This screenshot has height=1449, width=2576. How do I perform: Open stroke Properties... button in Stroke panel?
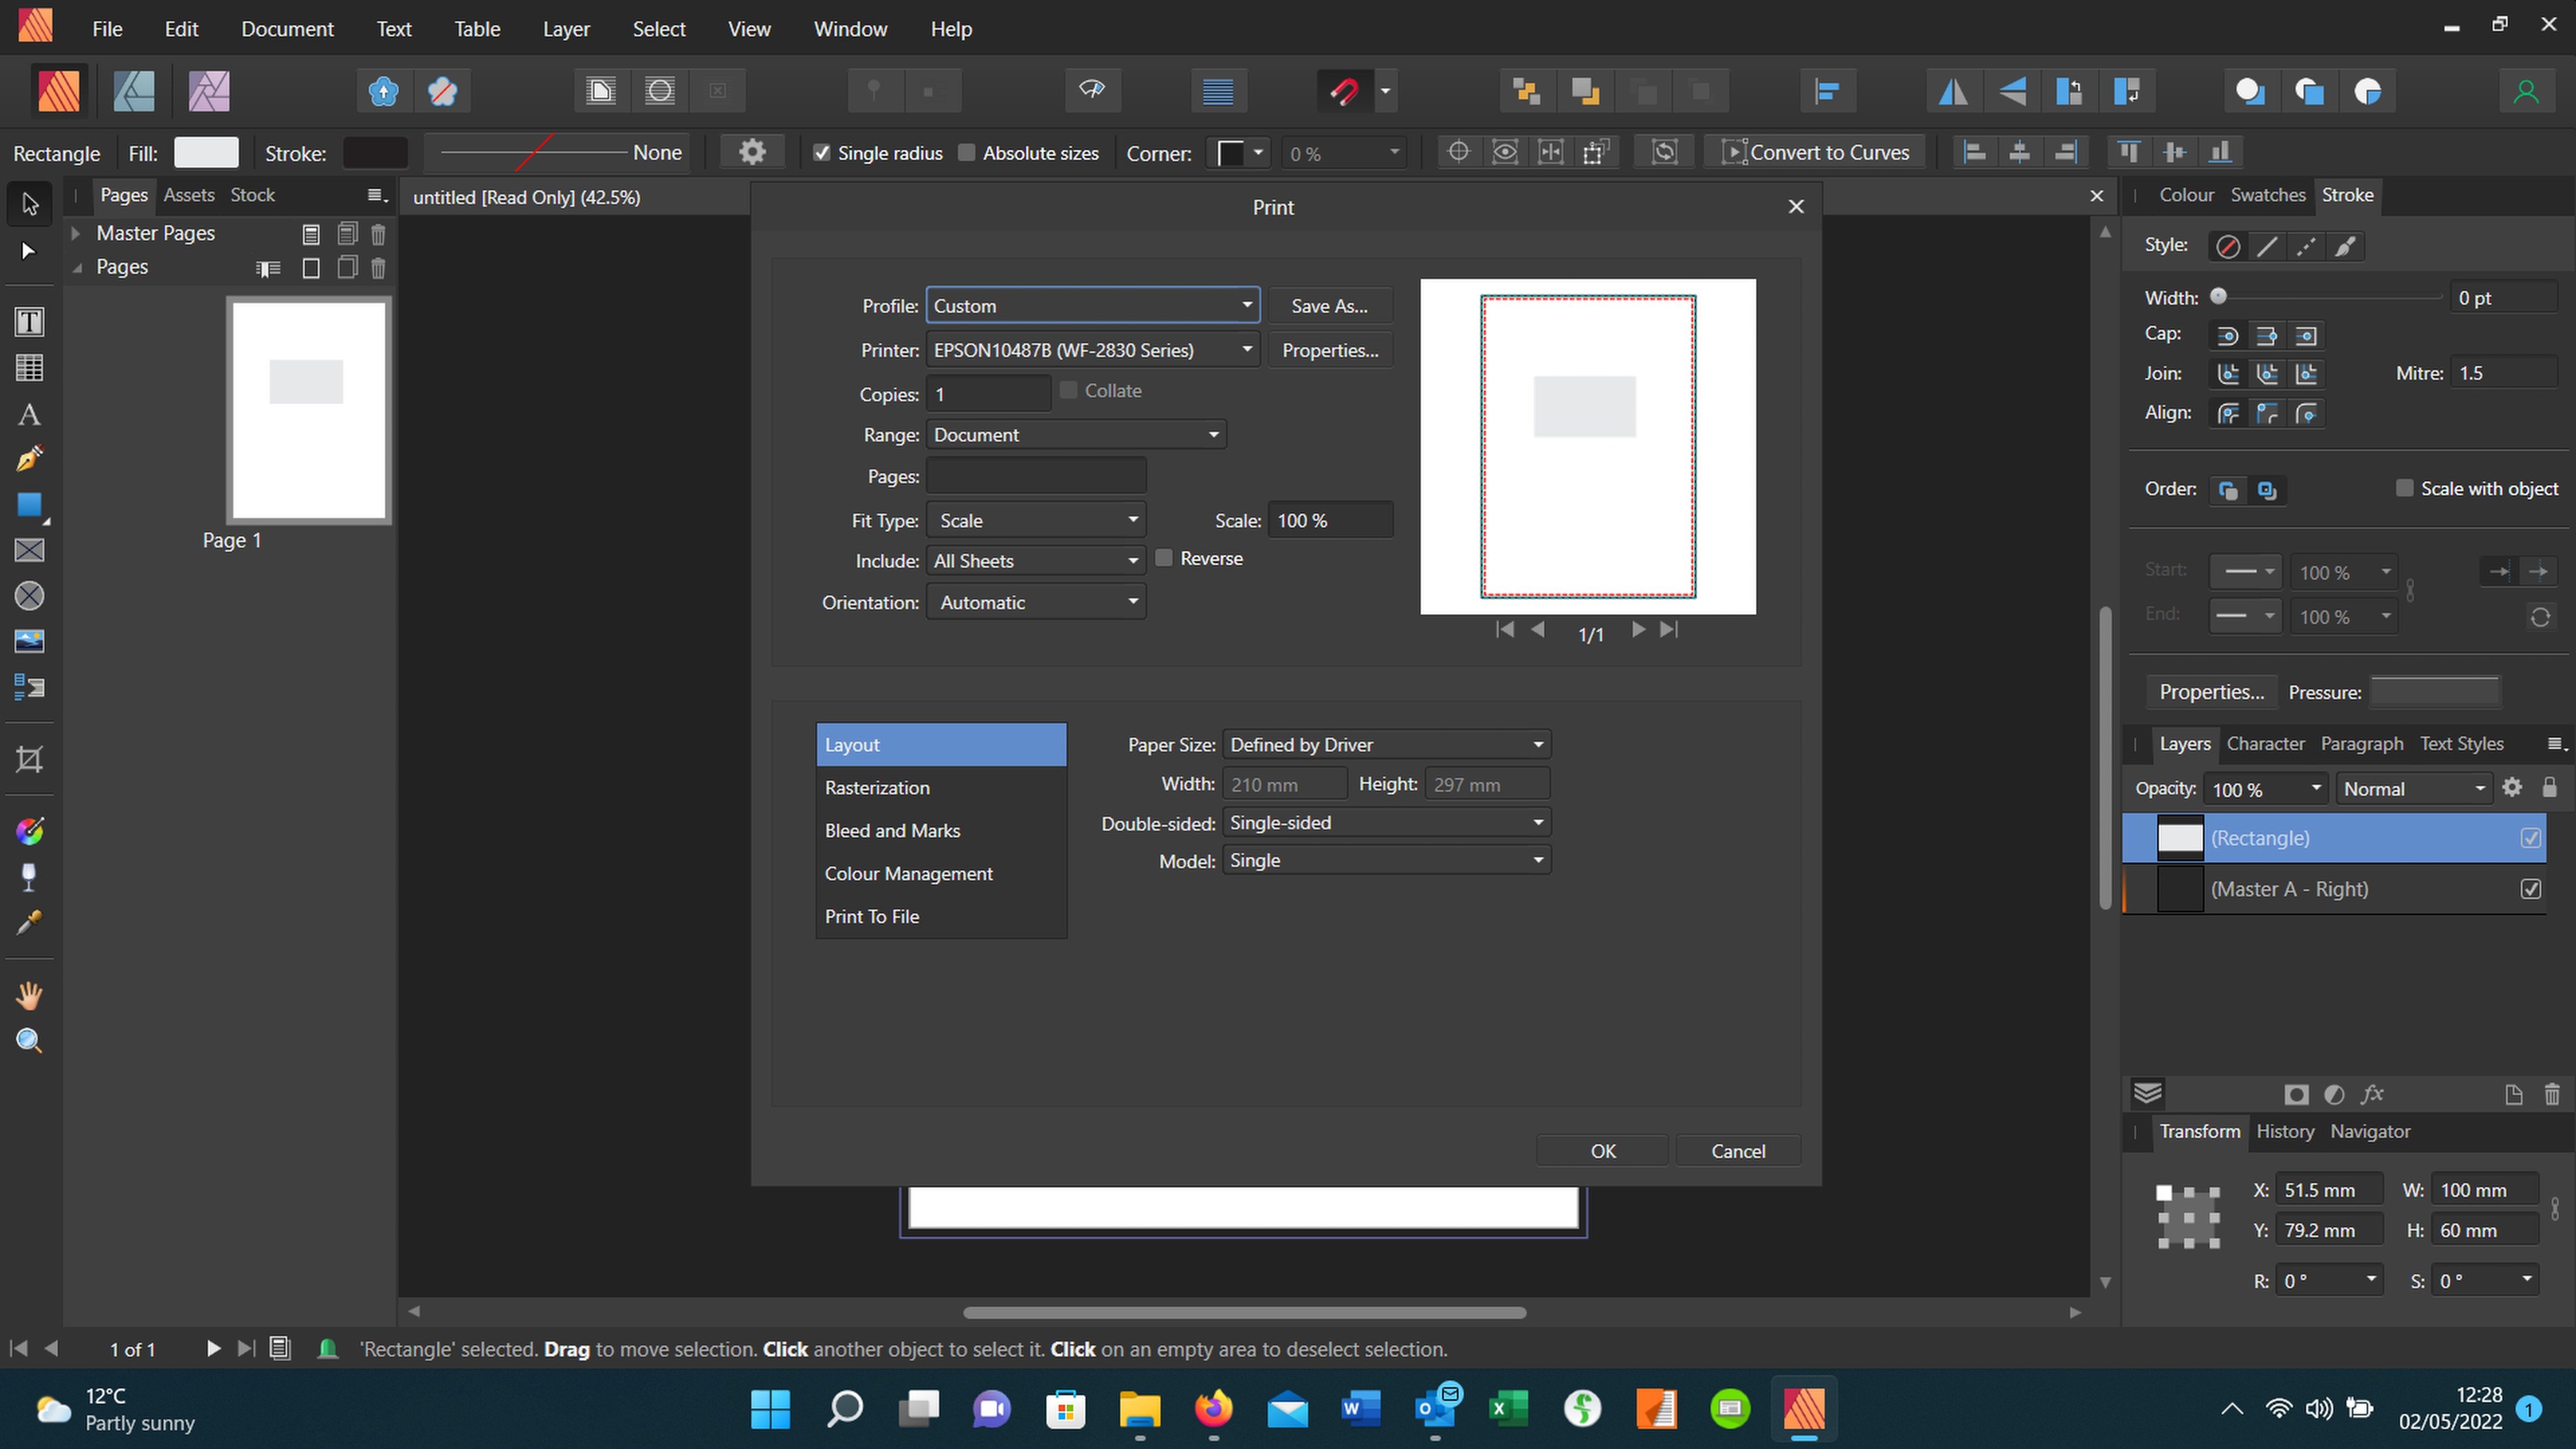[2211, 692]
